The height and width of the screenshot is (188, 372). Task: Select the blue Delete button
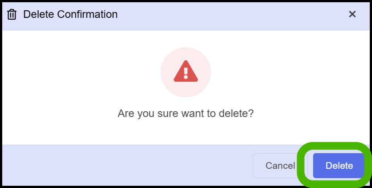pos(339,166)
